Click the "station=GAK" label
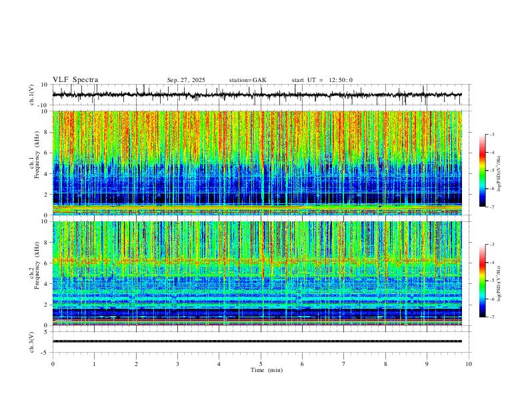This screenshot has height=408, width=528. 247,80
